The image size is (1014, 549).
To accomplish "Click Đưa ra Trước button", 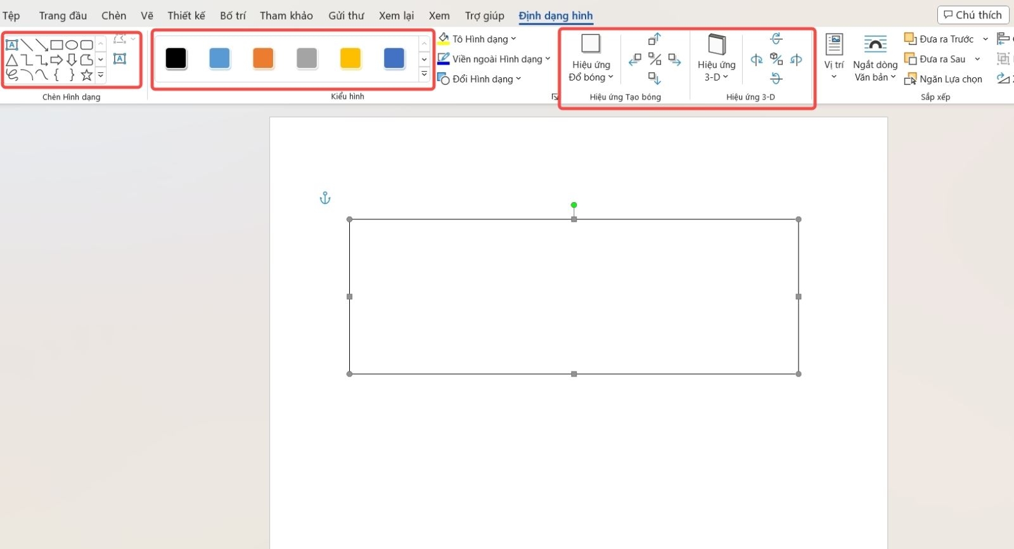I will (939, 39).
